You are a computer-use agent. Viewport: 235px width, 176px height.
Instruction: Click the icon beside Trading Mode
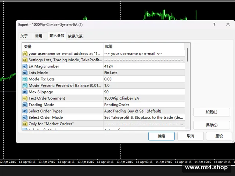coord(25,104)
